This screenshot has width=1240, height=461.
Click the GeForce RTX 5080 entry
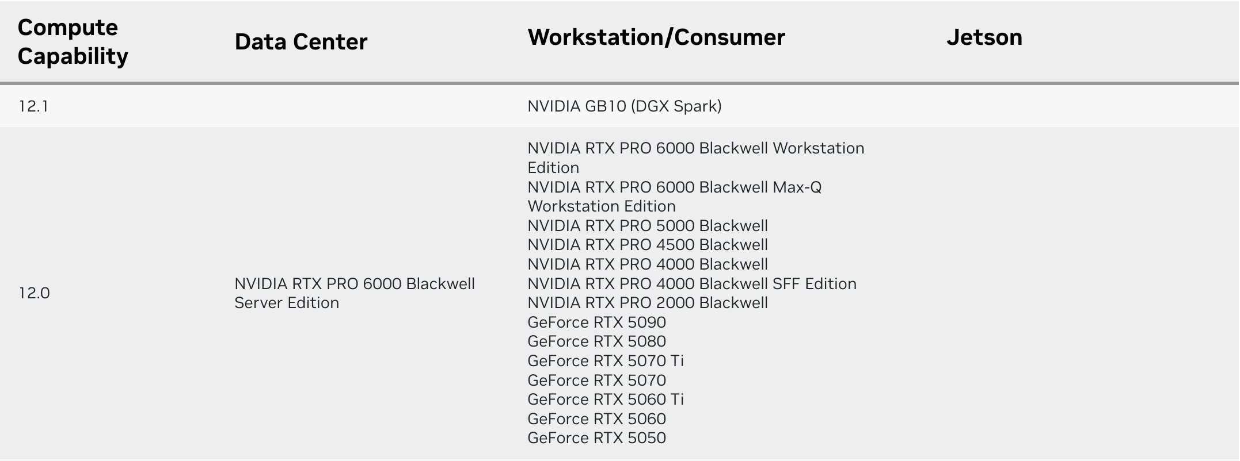click(x=596, y=341)
